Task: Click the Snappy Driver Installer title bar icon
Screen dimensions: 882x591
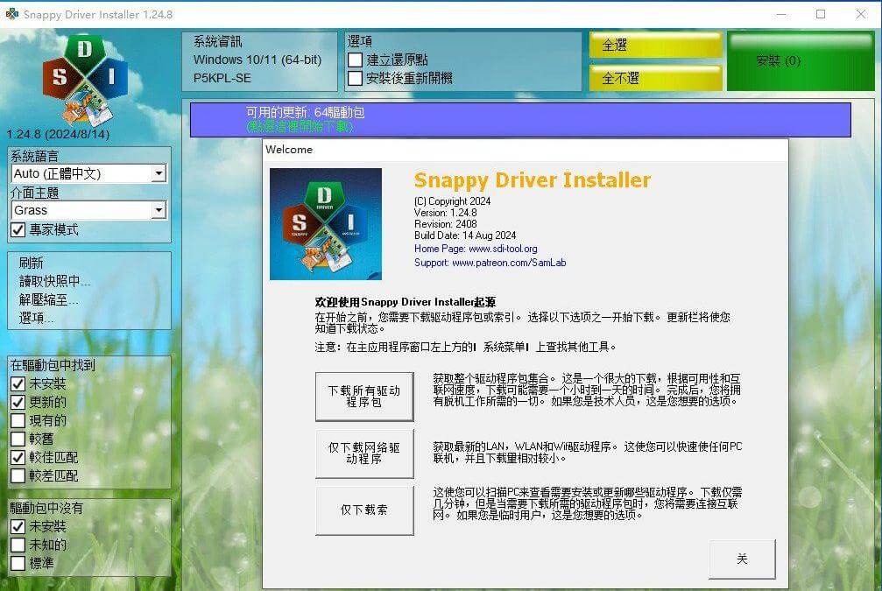Action: click(x=11, y=14)
